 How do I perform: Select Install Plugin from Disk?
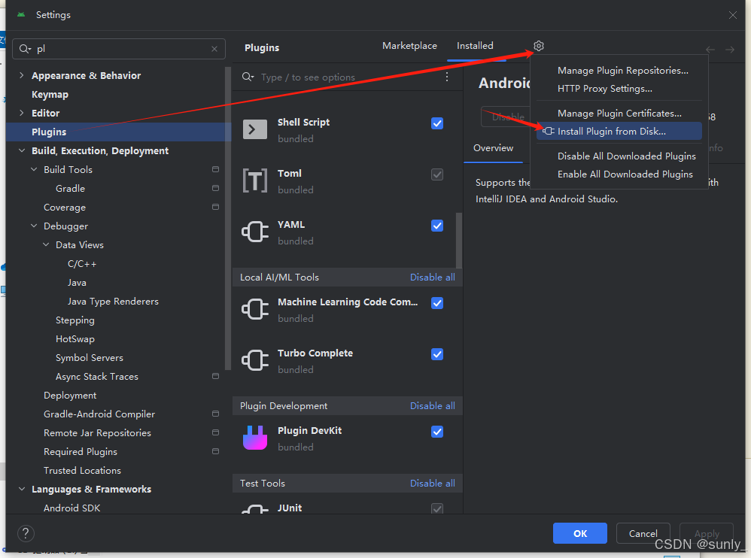(x=619, y=132)
